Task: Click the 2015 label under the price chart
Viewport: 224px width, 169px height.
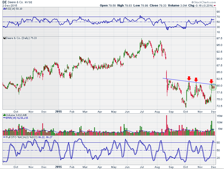Action: [58, 112]
